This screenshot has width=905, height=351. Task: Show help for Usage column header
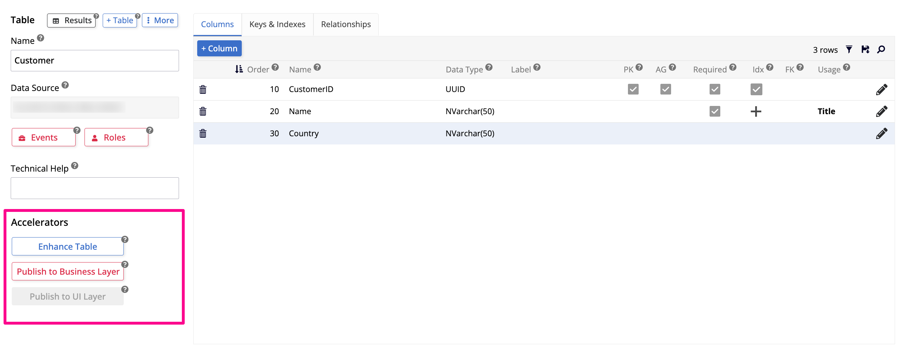pyautogui.click(x=847, y=67)
